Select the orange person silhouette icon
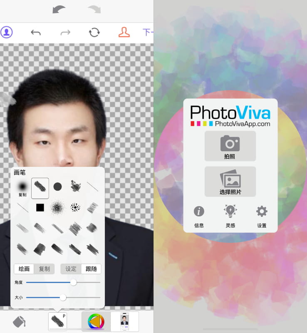Image resolution: width=307 pixels, height=333 pixels. pos(124,32)
